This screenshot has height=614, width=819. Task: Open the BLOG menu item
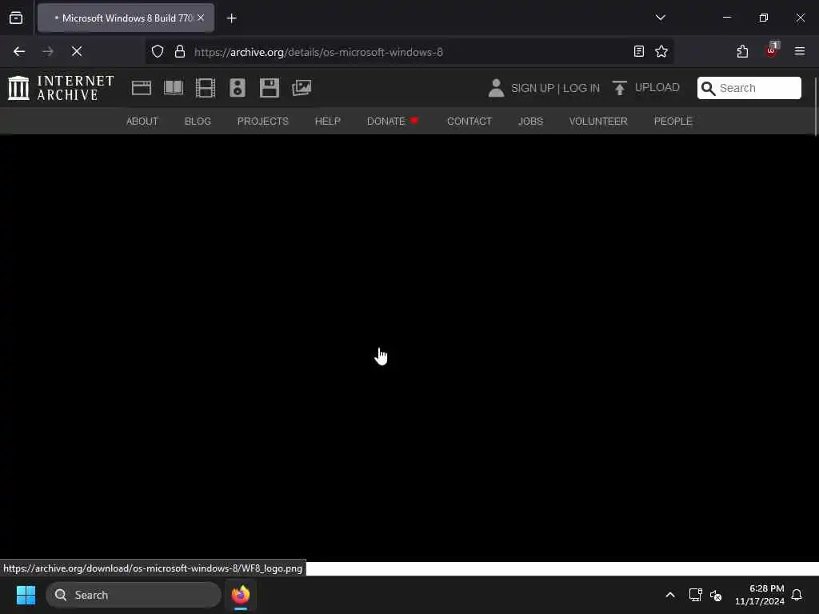198,122
